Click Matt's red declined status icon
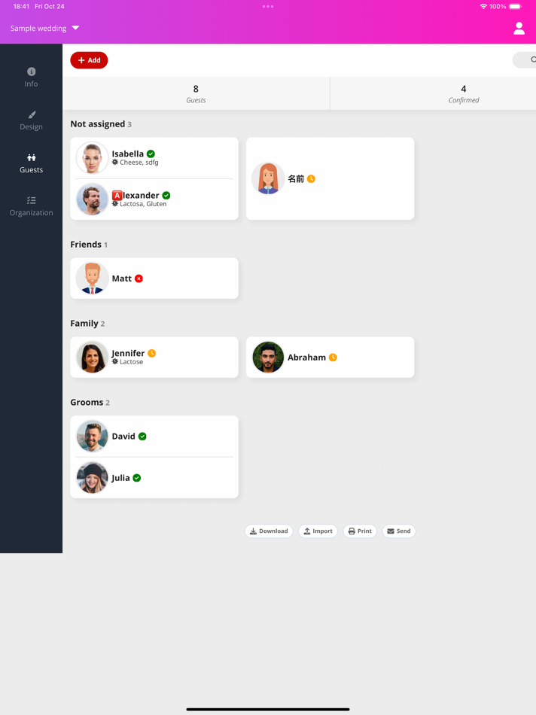The image size is (536, 715). click(139, 278)
